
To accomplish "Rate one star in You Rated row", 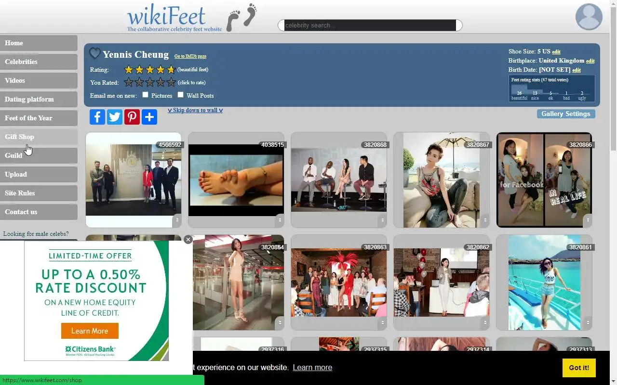I will click(129, 82).
